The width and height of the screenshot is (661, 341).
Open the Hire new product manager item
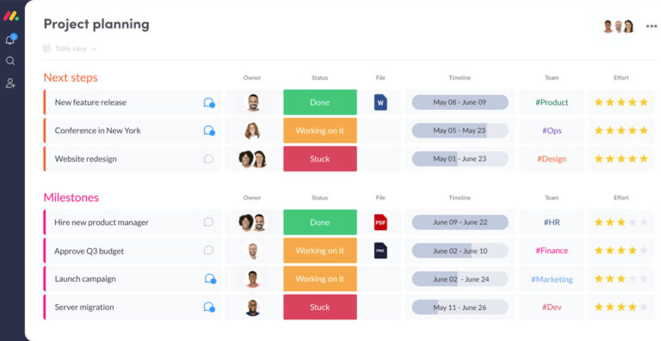coord(102,222)
